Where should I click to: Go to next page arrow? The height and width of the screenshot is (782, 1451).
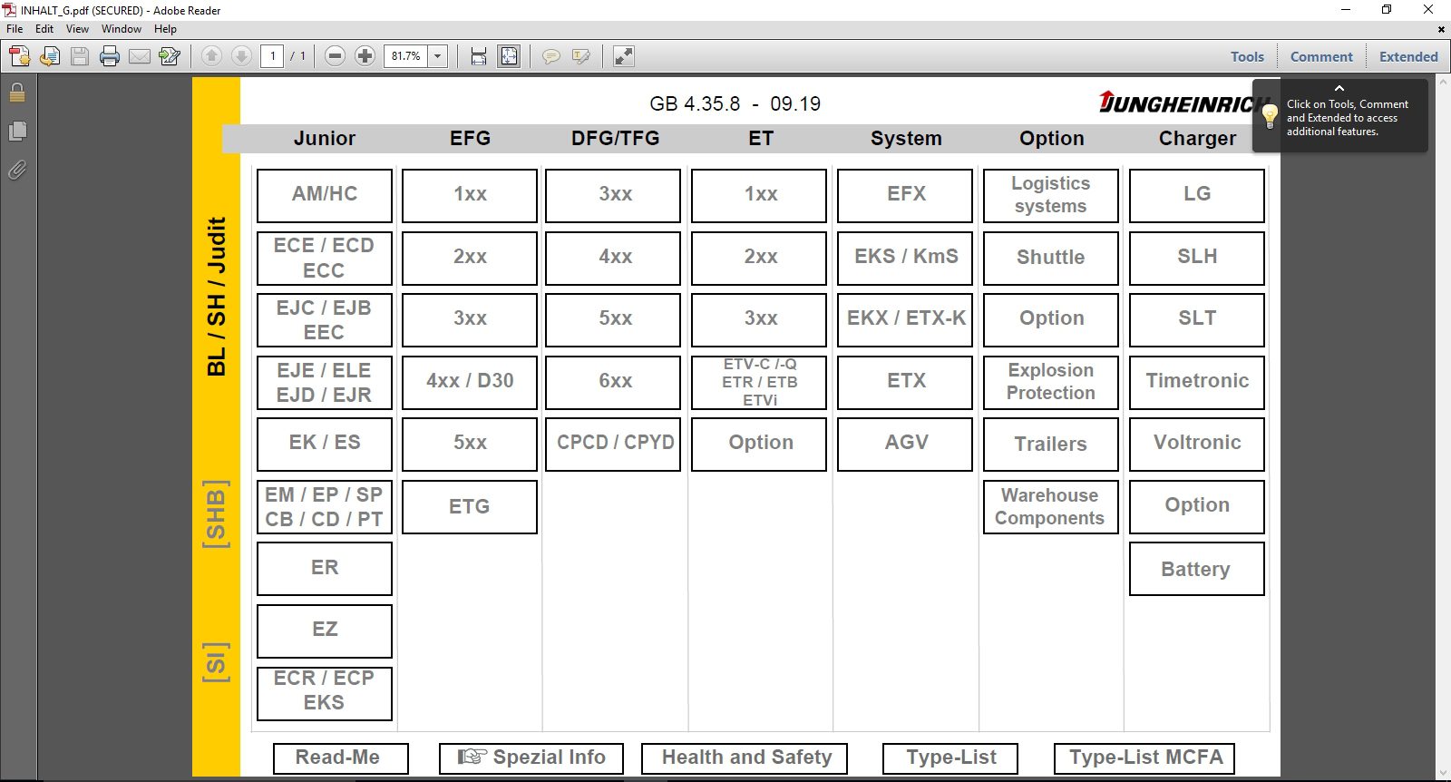click(x=241, y=56)
